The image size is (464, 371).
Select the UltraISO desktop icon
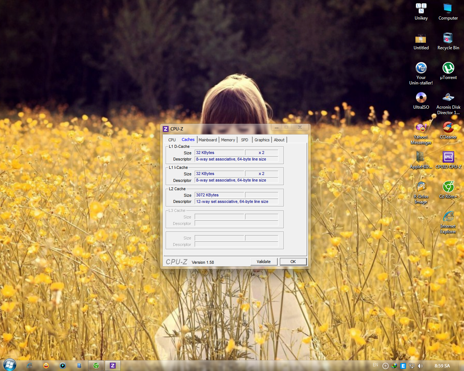pos(421,101)
